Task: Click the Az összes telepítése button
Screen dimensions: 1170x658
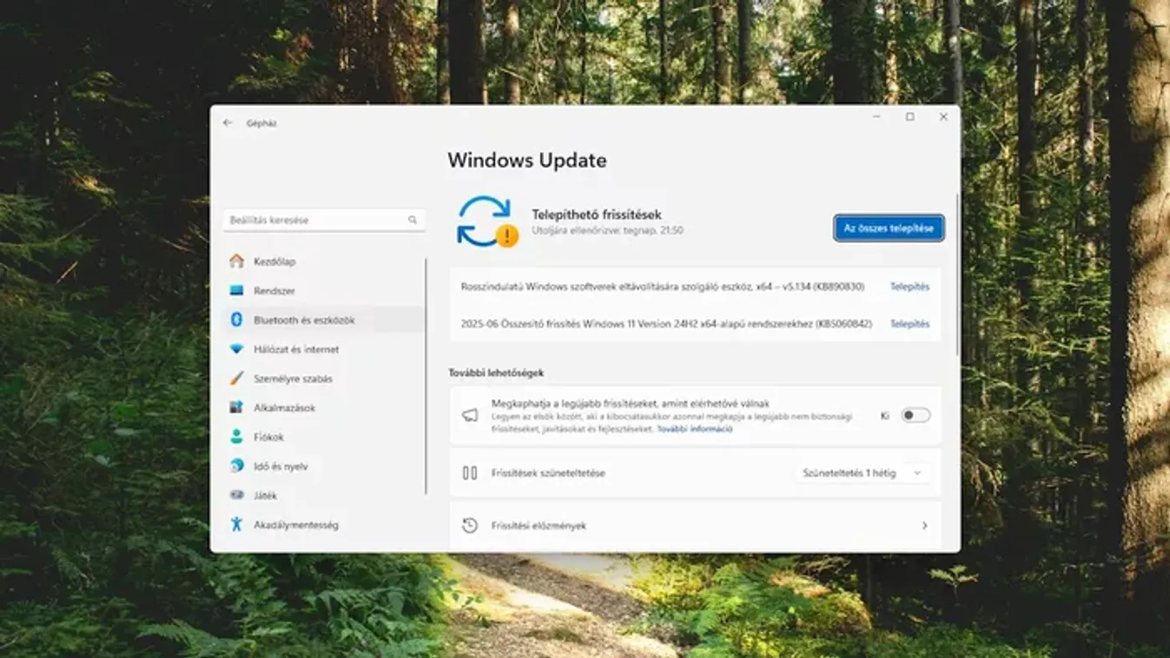Action: (889, 228)
